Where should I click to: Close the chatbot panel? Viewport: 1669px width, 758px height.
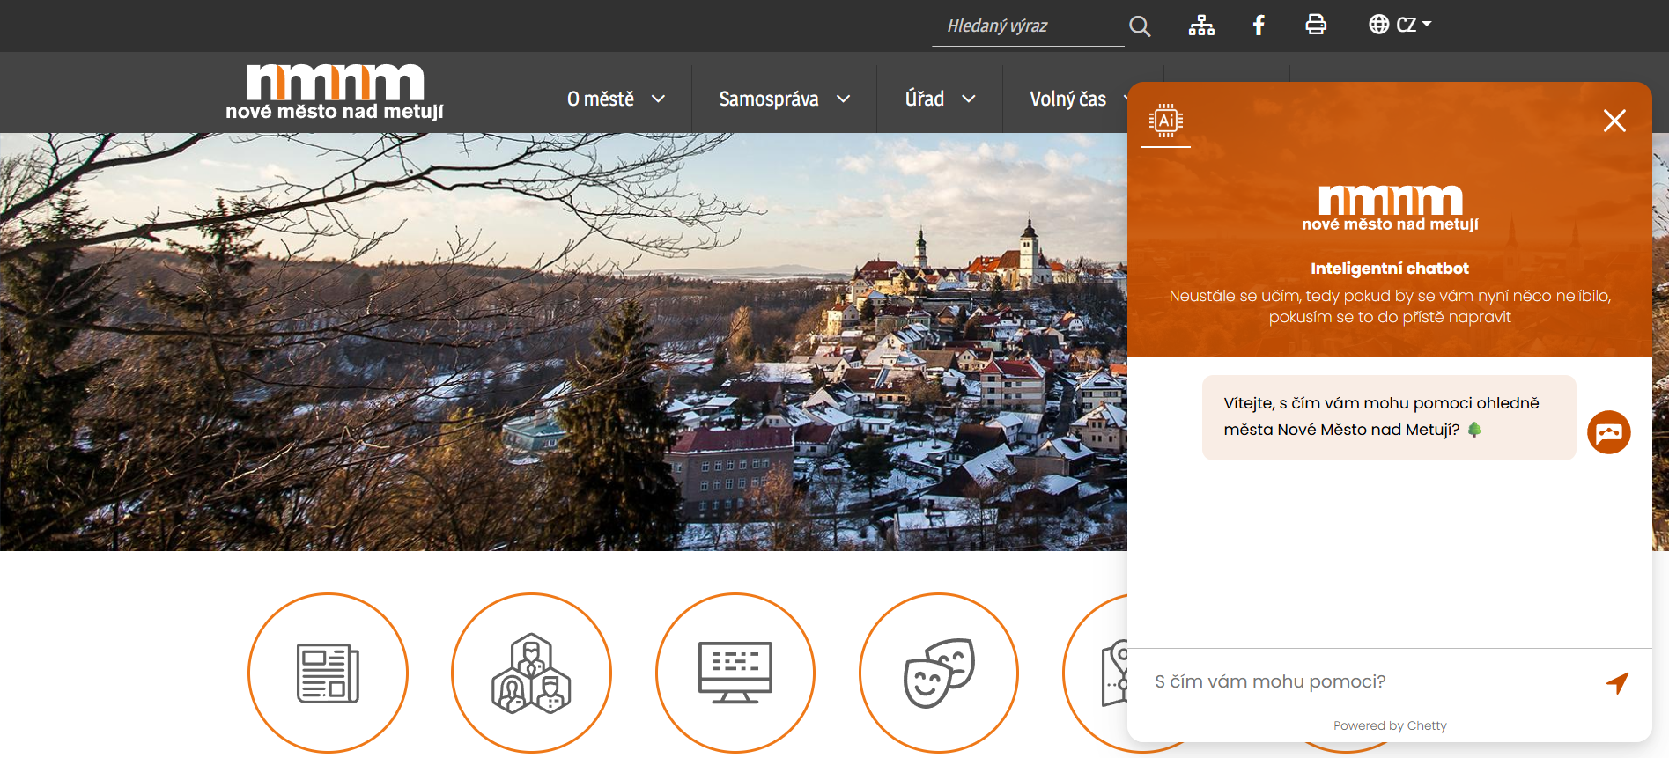pos(1614,121)
